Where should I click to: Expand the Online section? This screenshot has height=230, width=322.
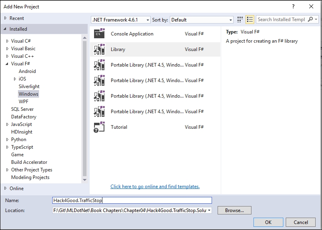tap(5, 188)
